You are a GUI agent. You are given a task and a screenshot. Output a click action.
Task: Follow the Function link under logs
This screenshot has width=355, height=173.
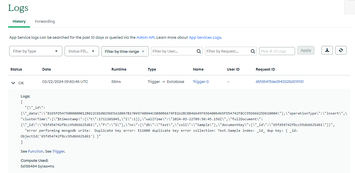point(36,151)
